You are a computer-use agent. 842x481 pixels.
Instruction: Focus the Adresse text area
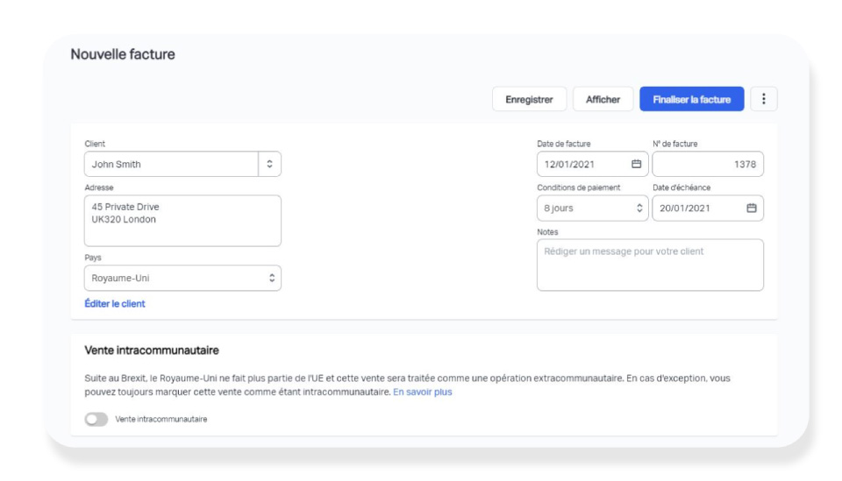click(182, 221)
